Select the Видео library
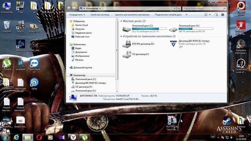The height and width of the screenshot is (141, 251). click(x=78, y=48)
